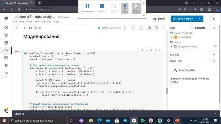Click the notebook title Lesson #3
Screen dimensions: 221x124
coord(35,17)
